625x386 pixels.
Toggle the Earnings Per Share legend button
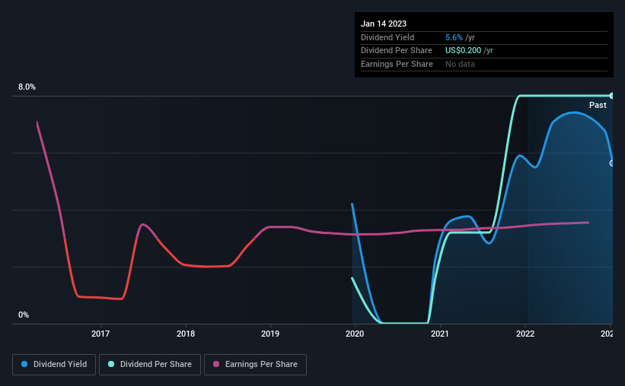(x=255, y=365)
